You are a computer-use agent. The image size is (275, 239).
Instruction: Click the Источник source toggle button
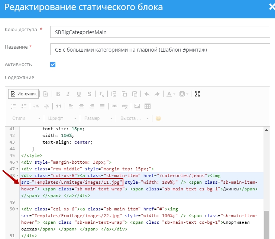pos(24,94)
